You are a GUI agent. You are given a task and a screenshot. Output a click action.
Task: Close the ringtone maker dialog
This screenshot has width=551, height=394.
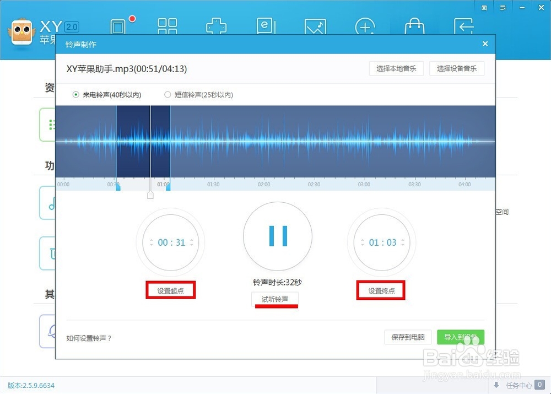pos(485,44)
